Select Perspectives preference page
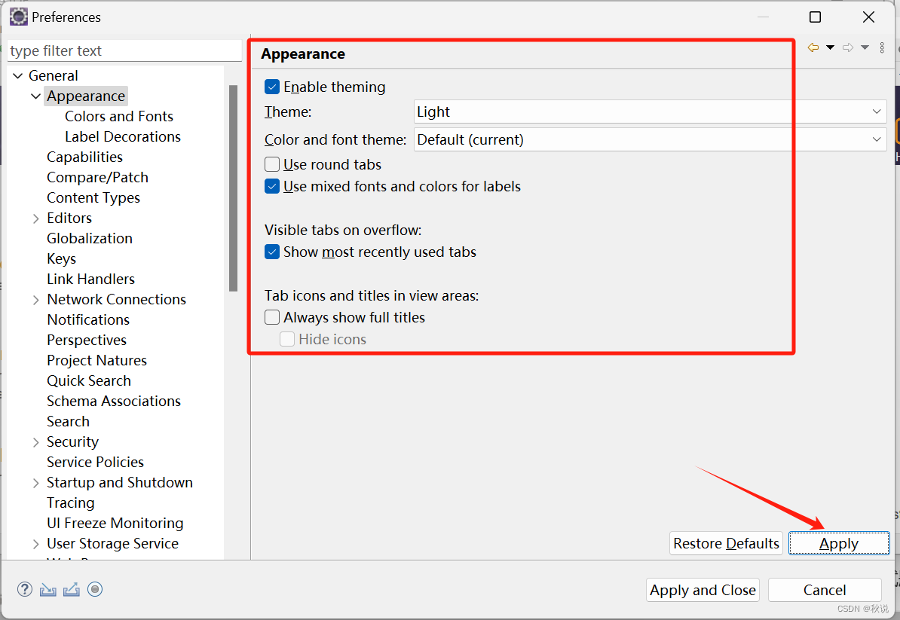The height and width of the screenshot is (620, 900). pyautogui.click(x=87, y=340)
